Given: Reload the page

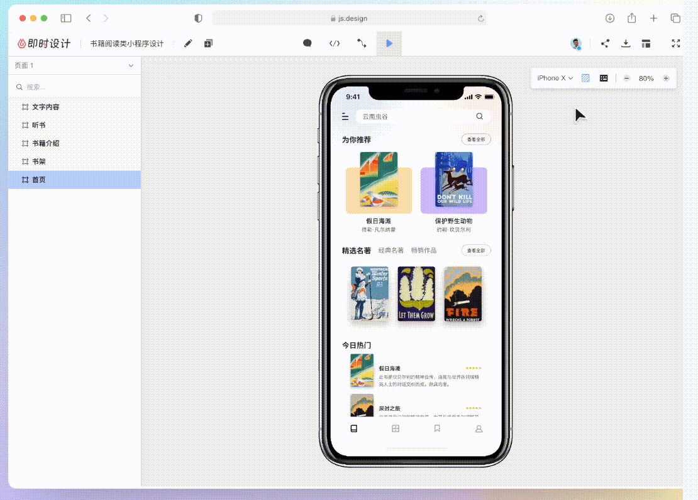Looking at the screenshot, I should point(480,18).
